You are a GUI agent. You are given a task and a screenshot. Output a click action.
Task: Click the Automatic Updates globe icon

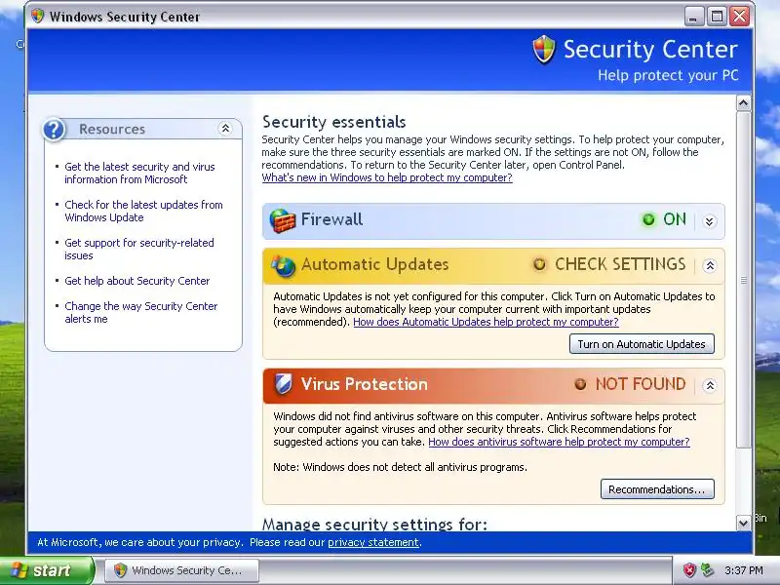tap(283, 265)
